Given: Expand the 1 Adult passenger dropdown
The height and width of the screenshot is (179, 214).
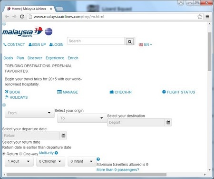Looking at the screenshot, I should click(19, 161).
